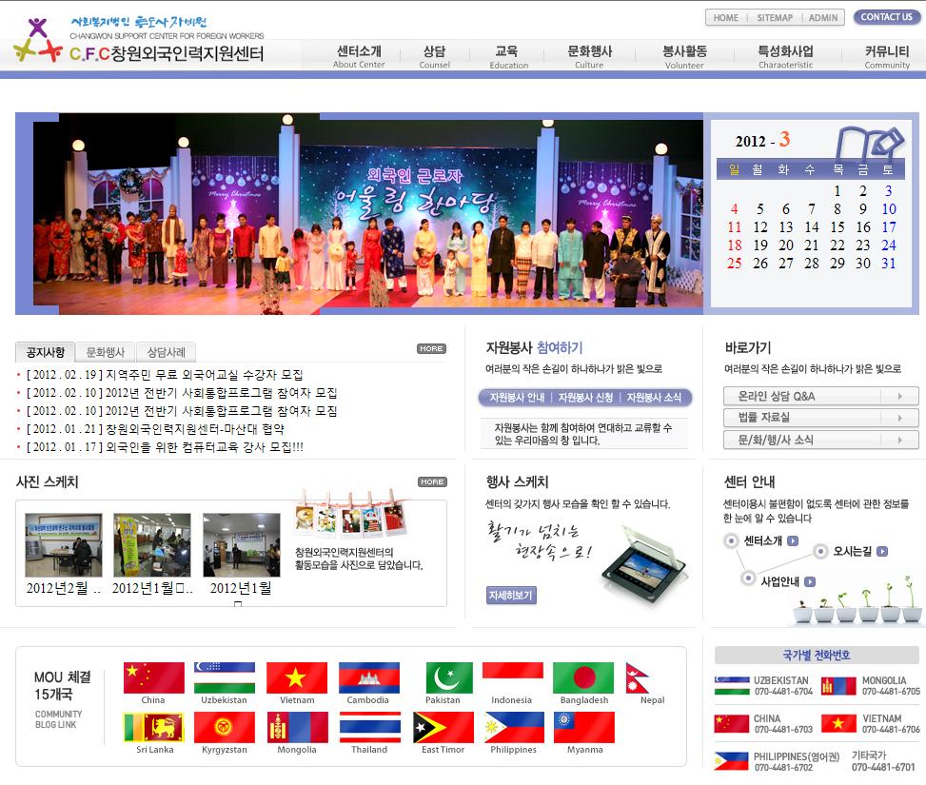Open notice dated 2012.02.19 지역주민 무료 외국어교실
This screenshot has width=926, height=785.
click(165, 375)
